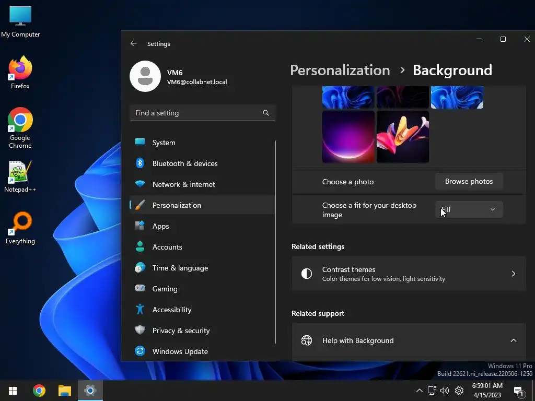The height and width of the screenshot is (401, 535).
Task: Click the volume speaker tray icon
Action: [x=445, y=391]
